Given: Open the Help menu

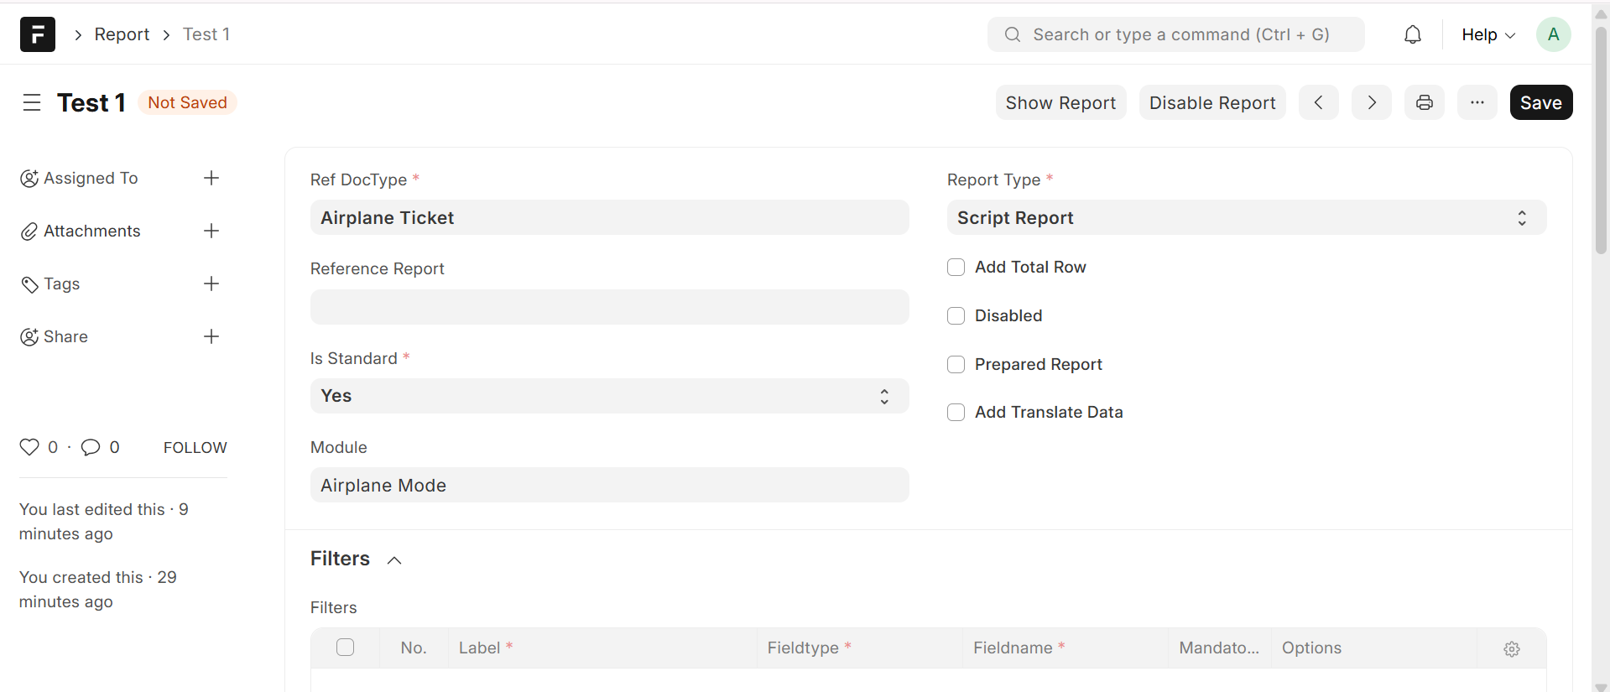Looking at the screenshot, I should [x=1488, y=34].
